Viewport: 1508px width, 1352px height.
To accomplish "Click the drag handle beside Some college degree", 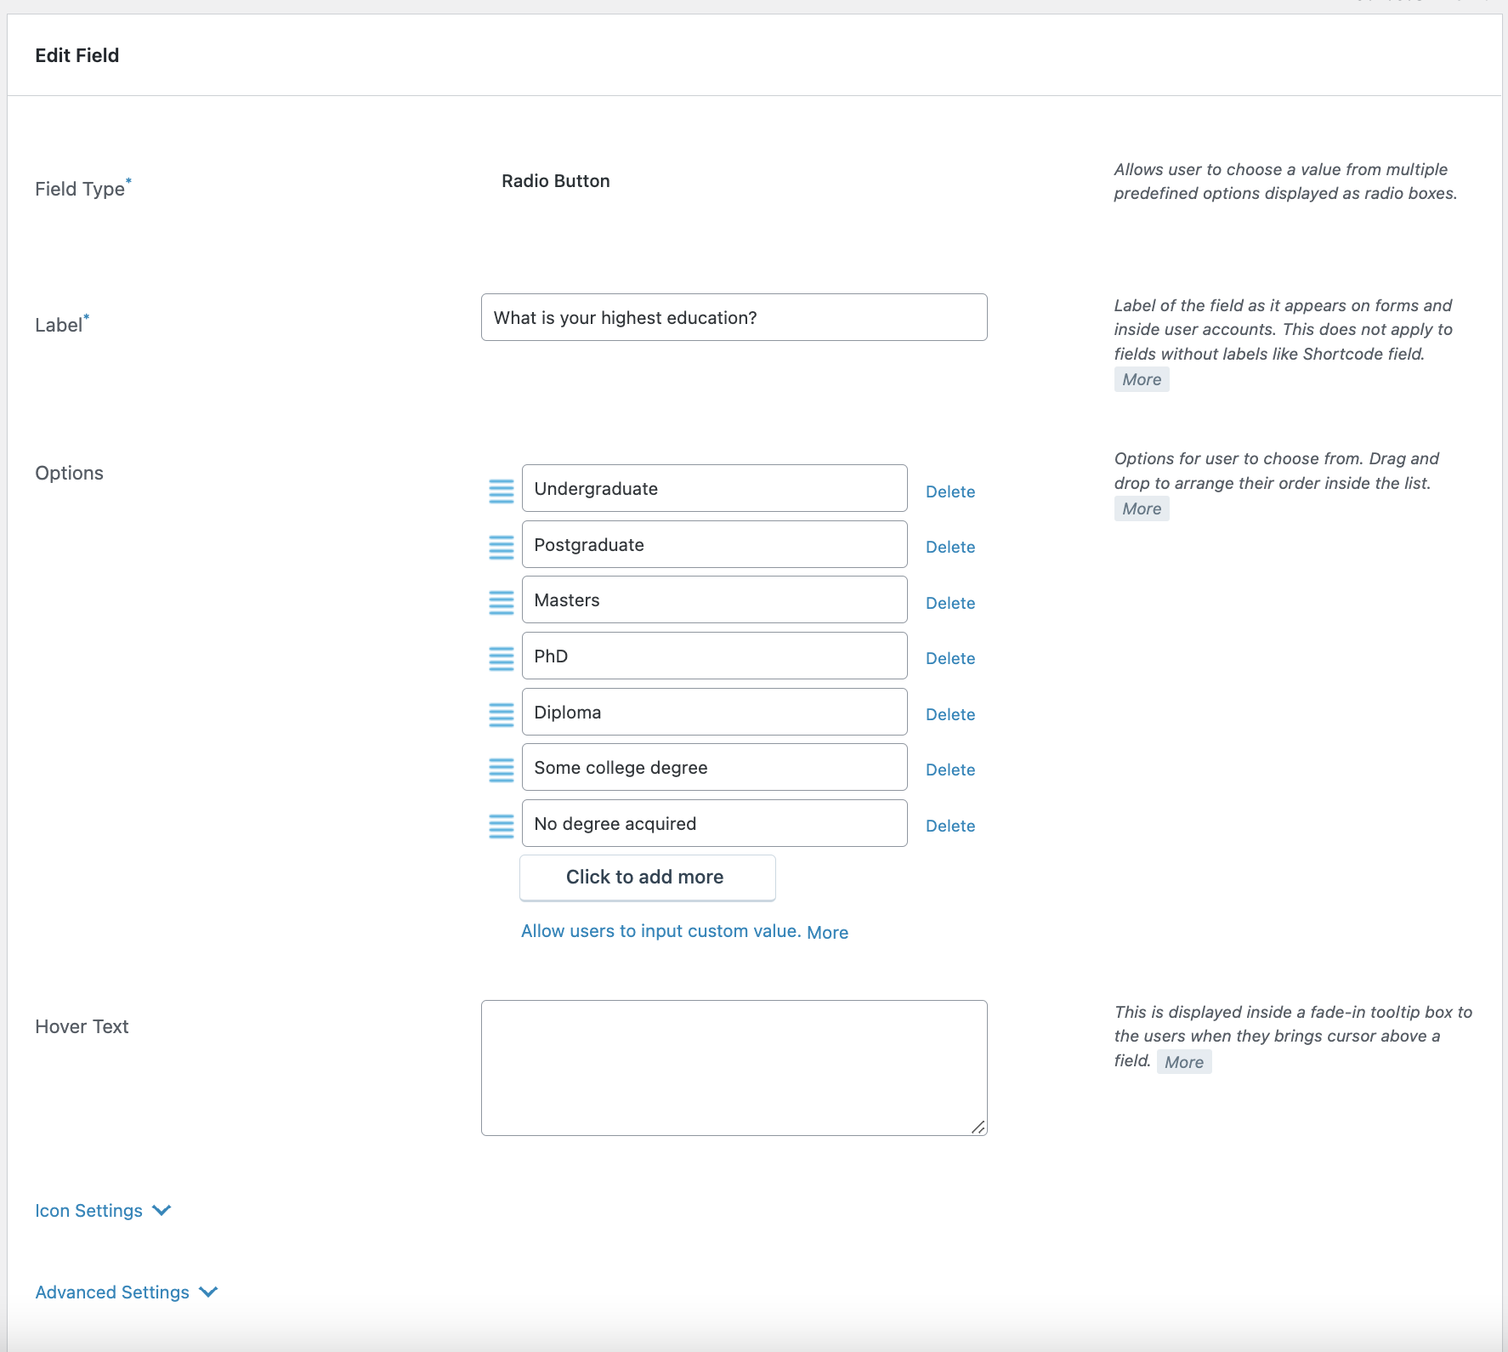I will coord(502,770).
